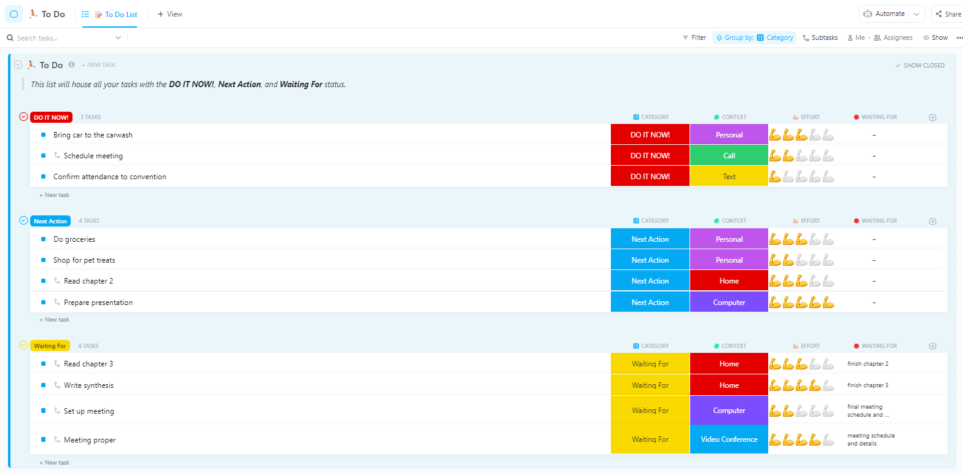
Task: Click the subtask icon beside Schedule meeting
Action: (57, 156)
